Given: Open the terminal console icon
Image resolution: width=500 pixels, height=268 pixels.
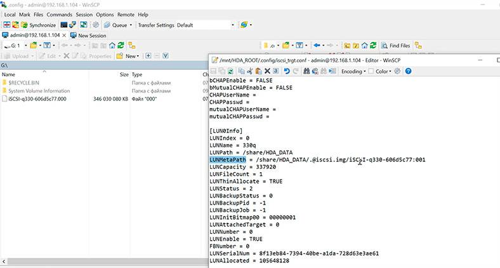Looking at the screenshot, I should pyautogui.click(x=64, y=25).
